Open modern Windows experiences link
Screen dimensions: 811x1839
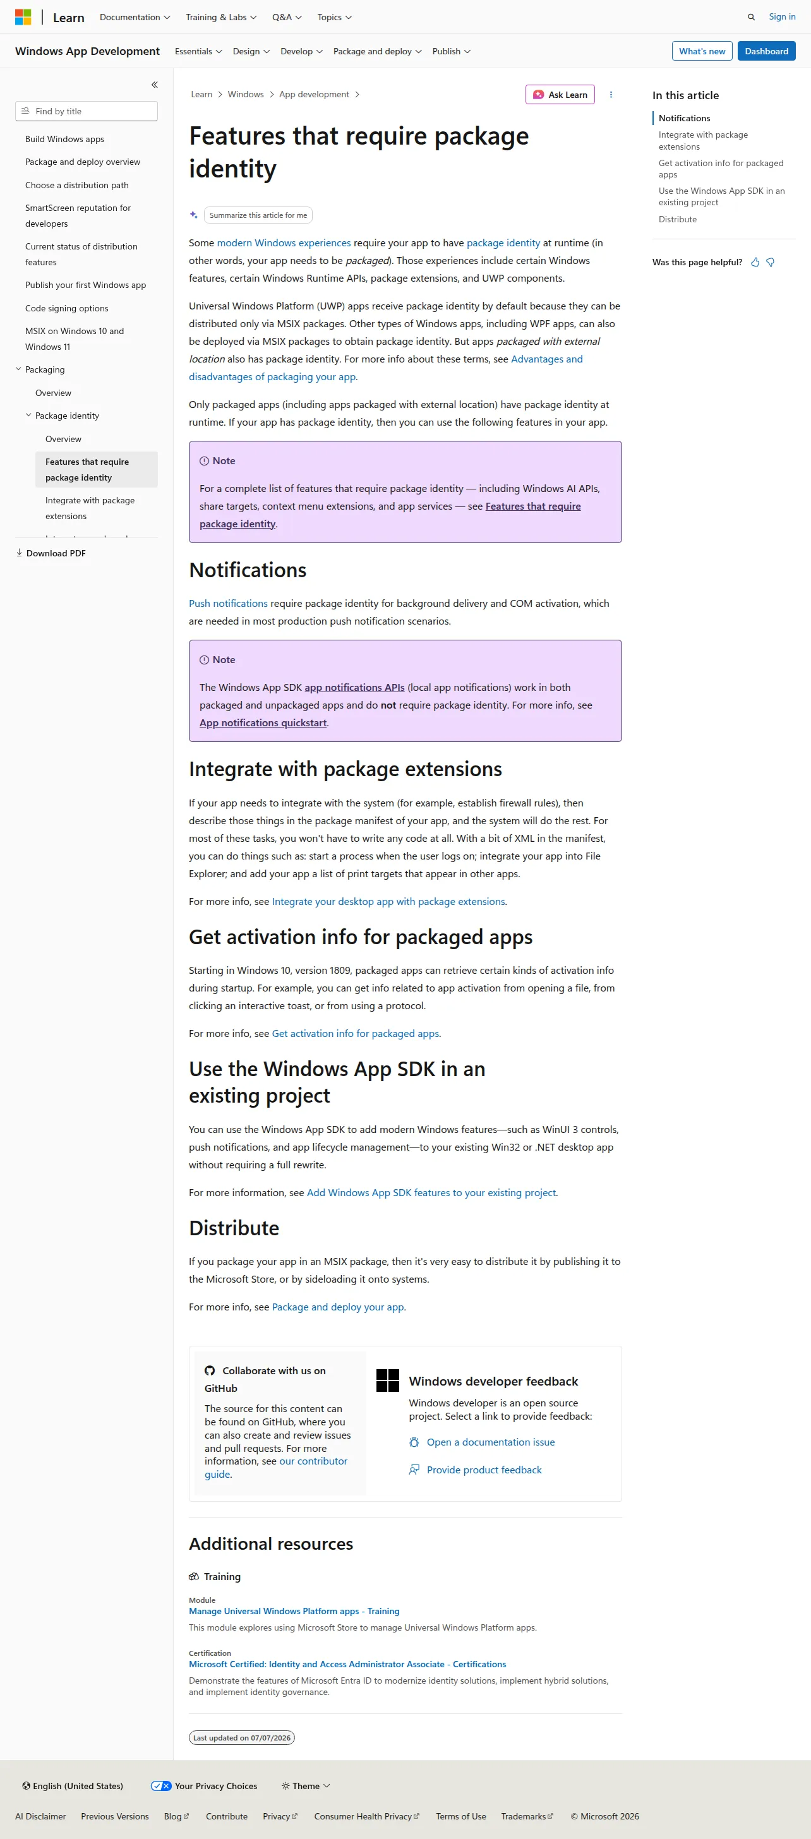coord(284,243)
